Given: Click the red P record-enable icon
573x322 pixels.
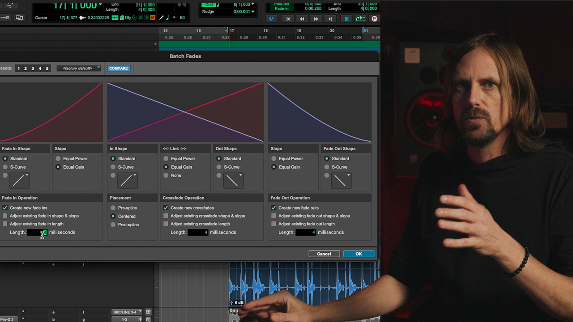Looking at the screenshot, I should tap(374, 19).
